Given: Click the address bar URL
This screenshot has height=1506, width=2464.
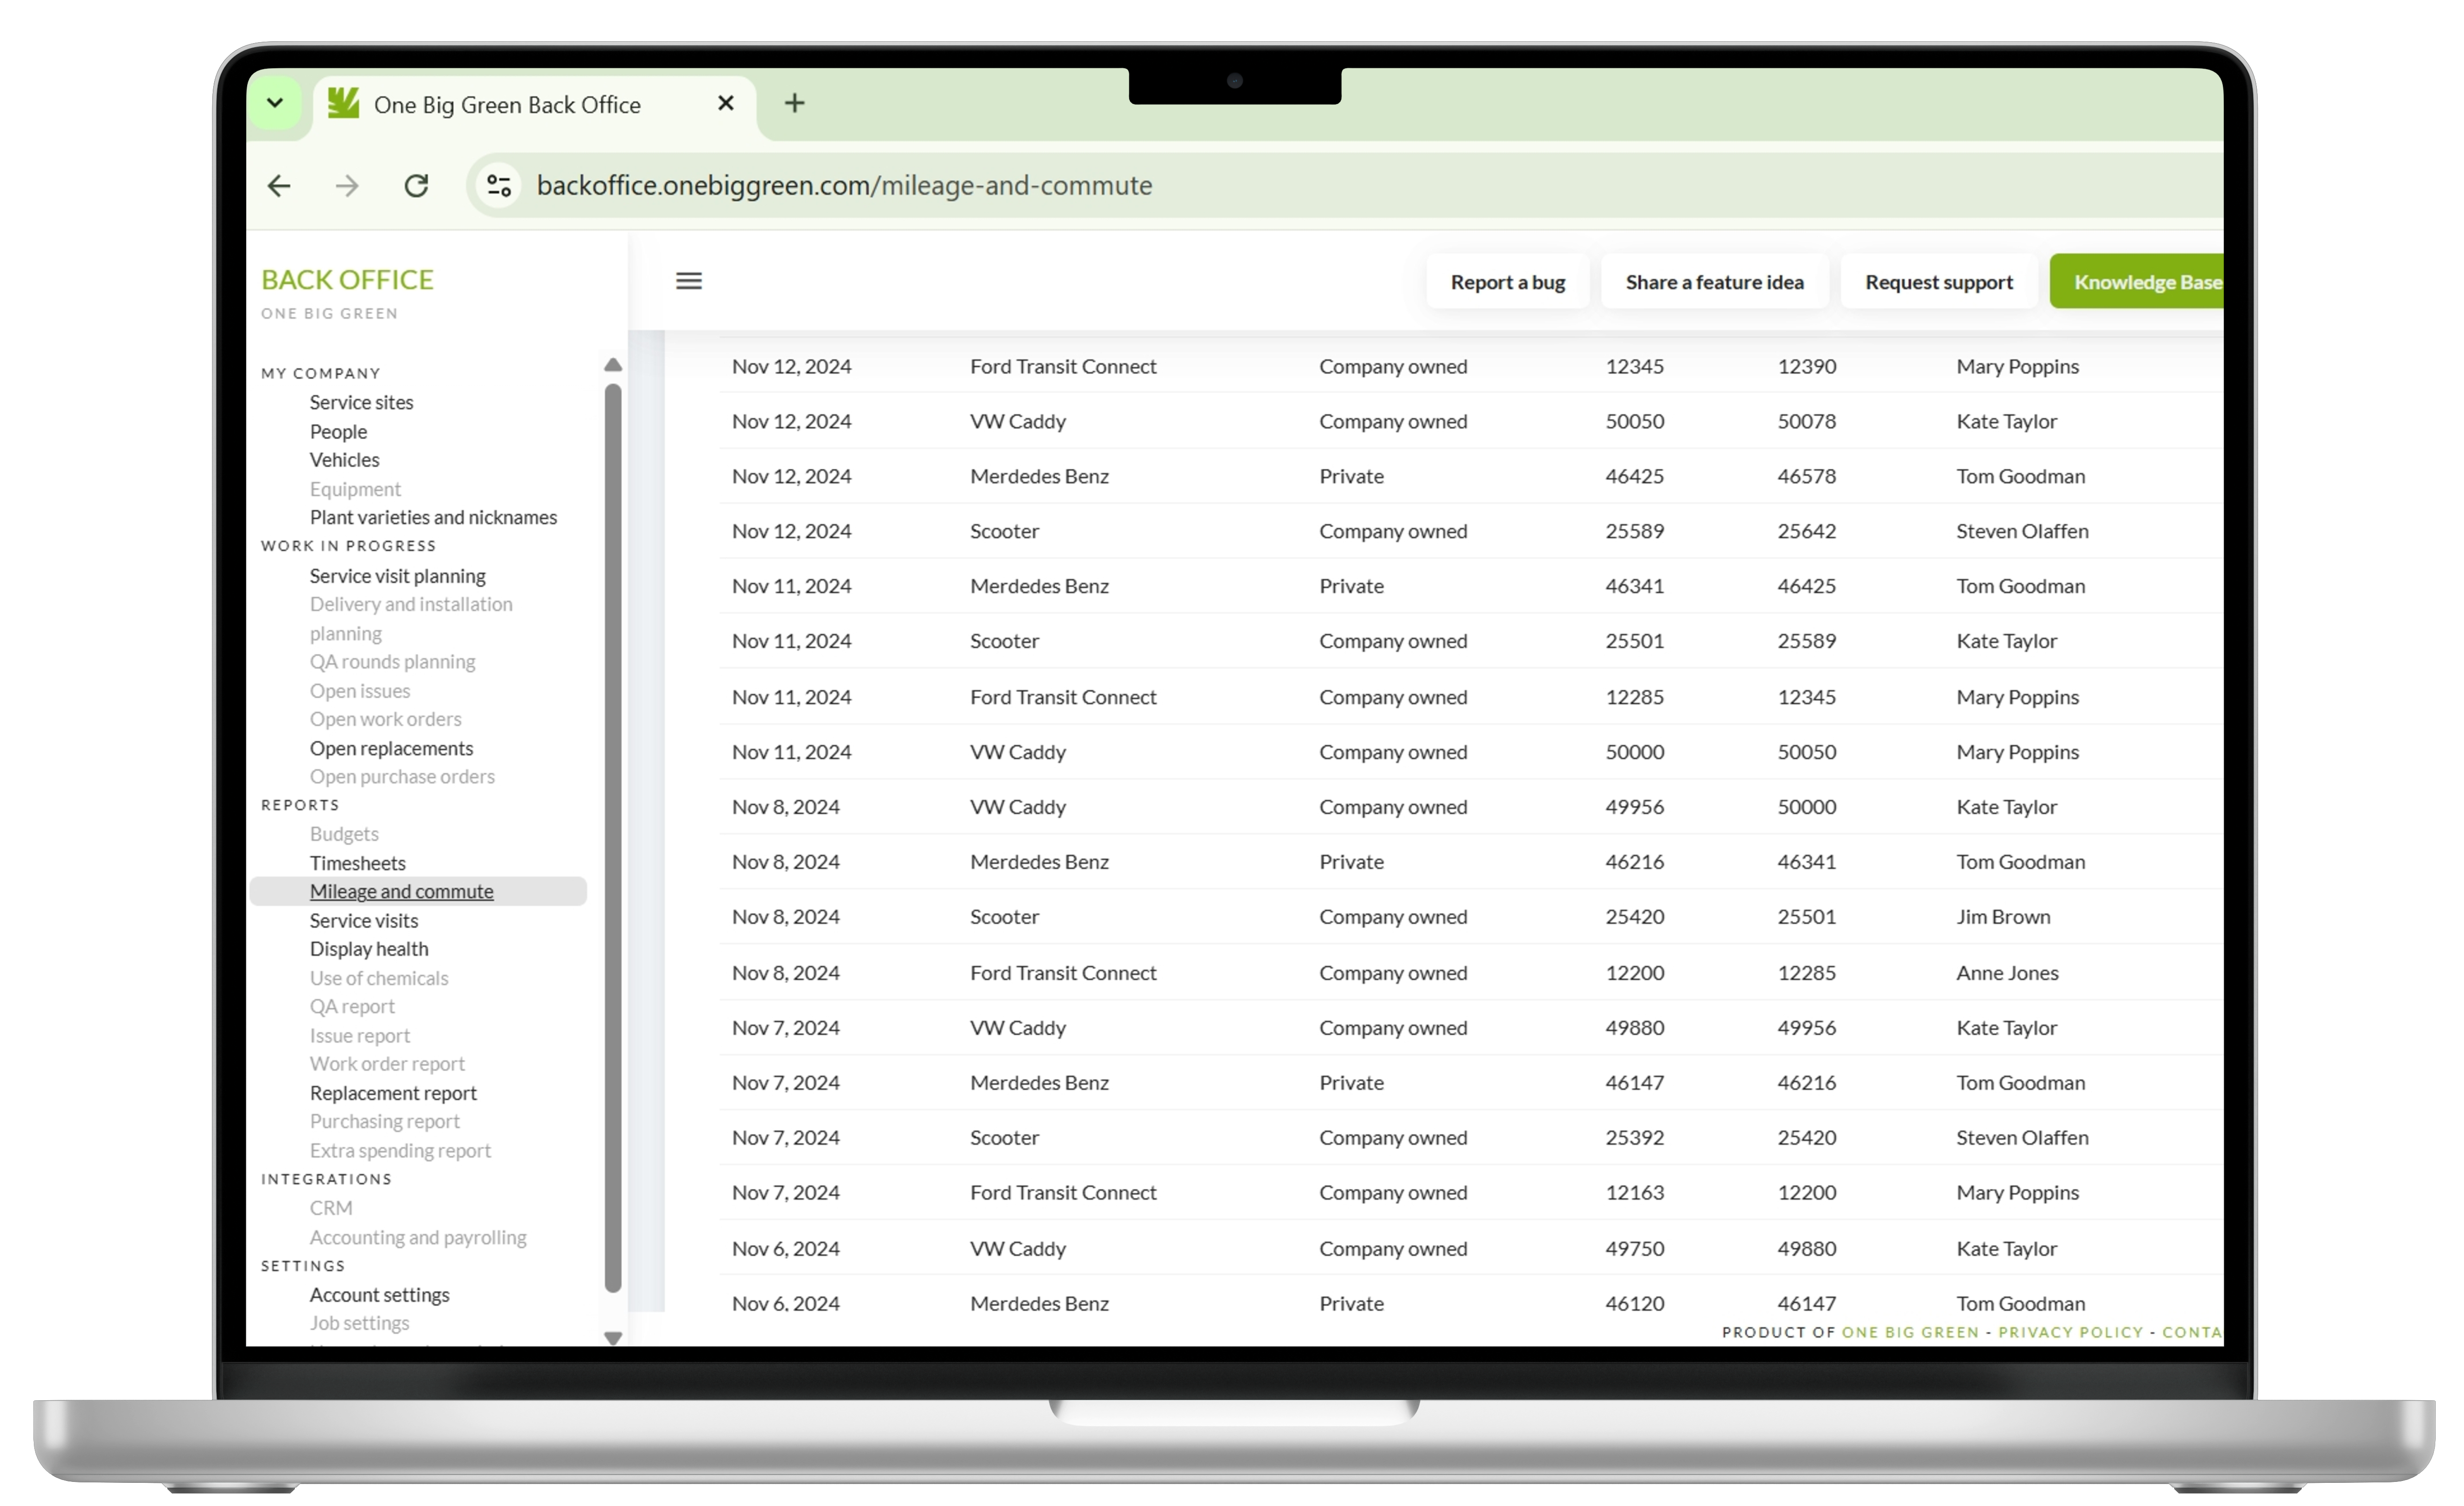Looking at the screenshot, I should (844, 186).
